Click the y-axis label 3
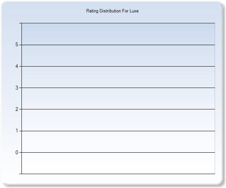This screenshot has width=226, height=188. [x=17, y=88]
